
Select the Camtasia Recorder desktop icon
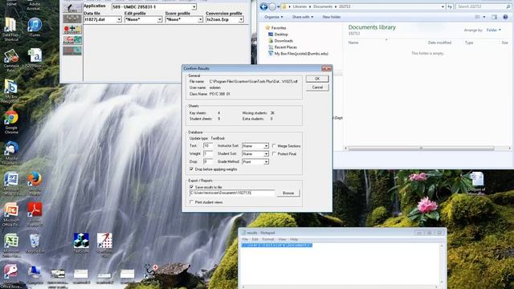[x=10, y=61]
